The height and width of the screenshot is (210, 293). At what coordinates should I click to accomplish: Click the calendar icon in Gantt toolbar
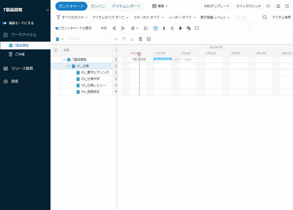(x=155, y=28)
